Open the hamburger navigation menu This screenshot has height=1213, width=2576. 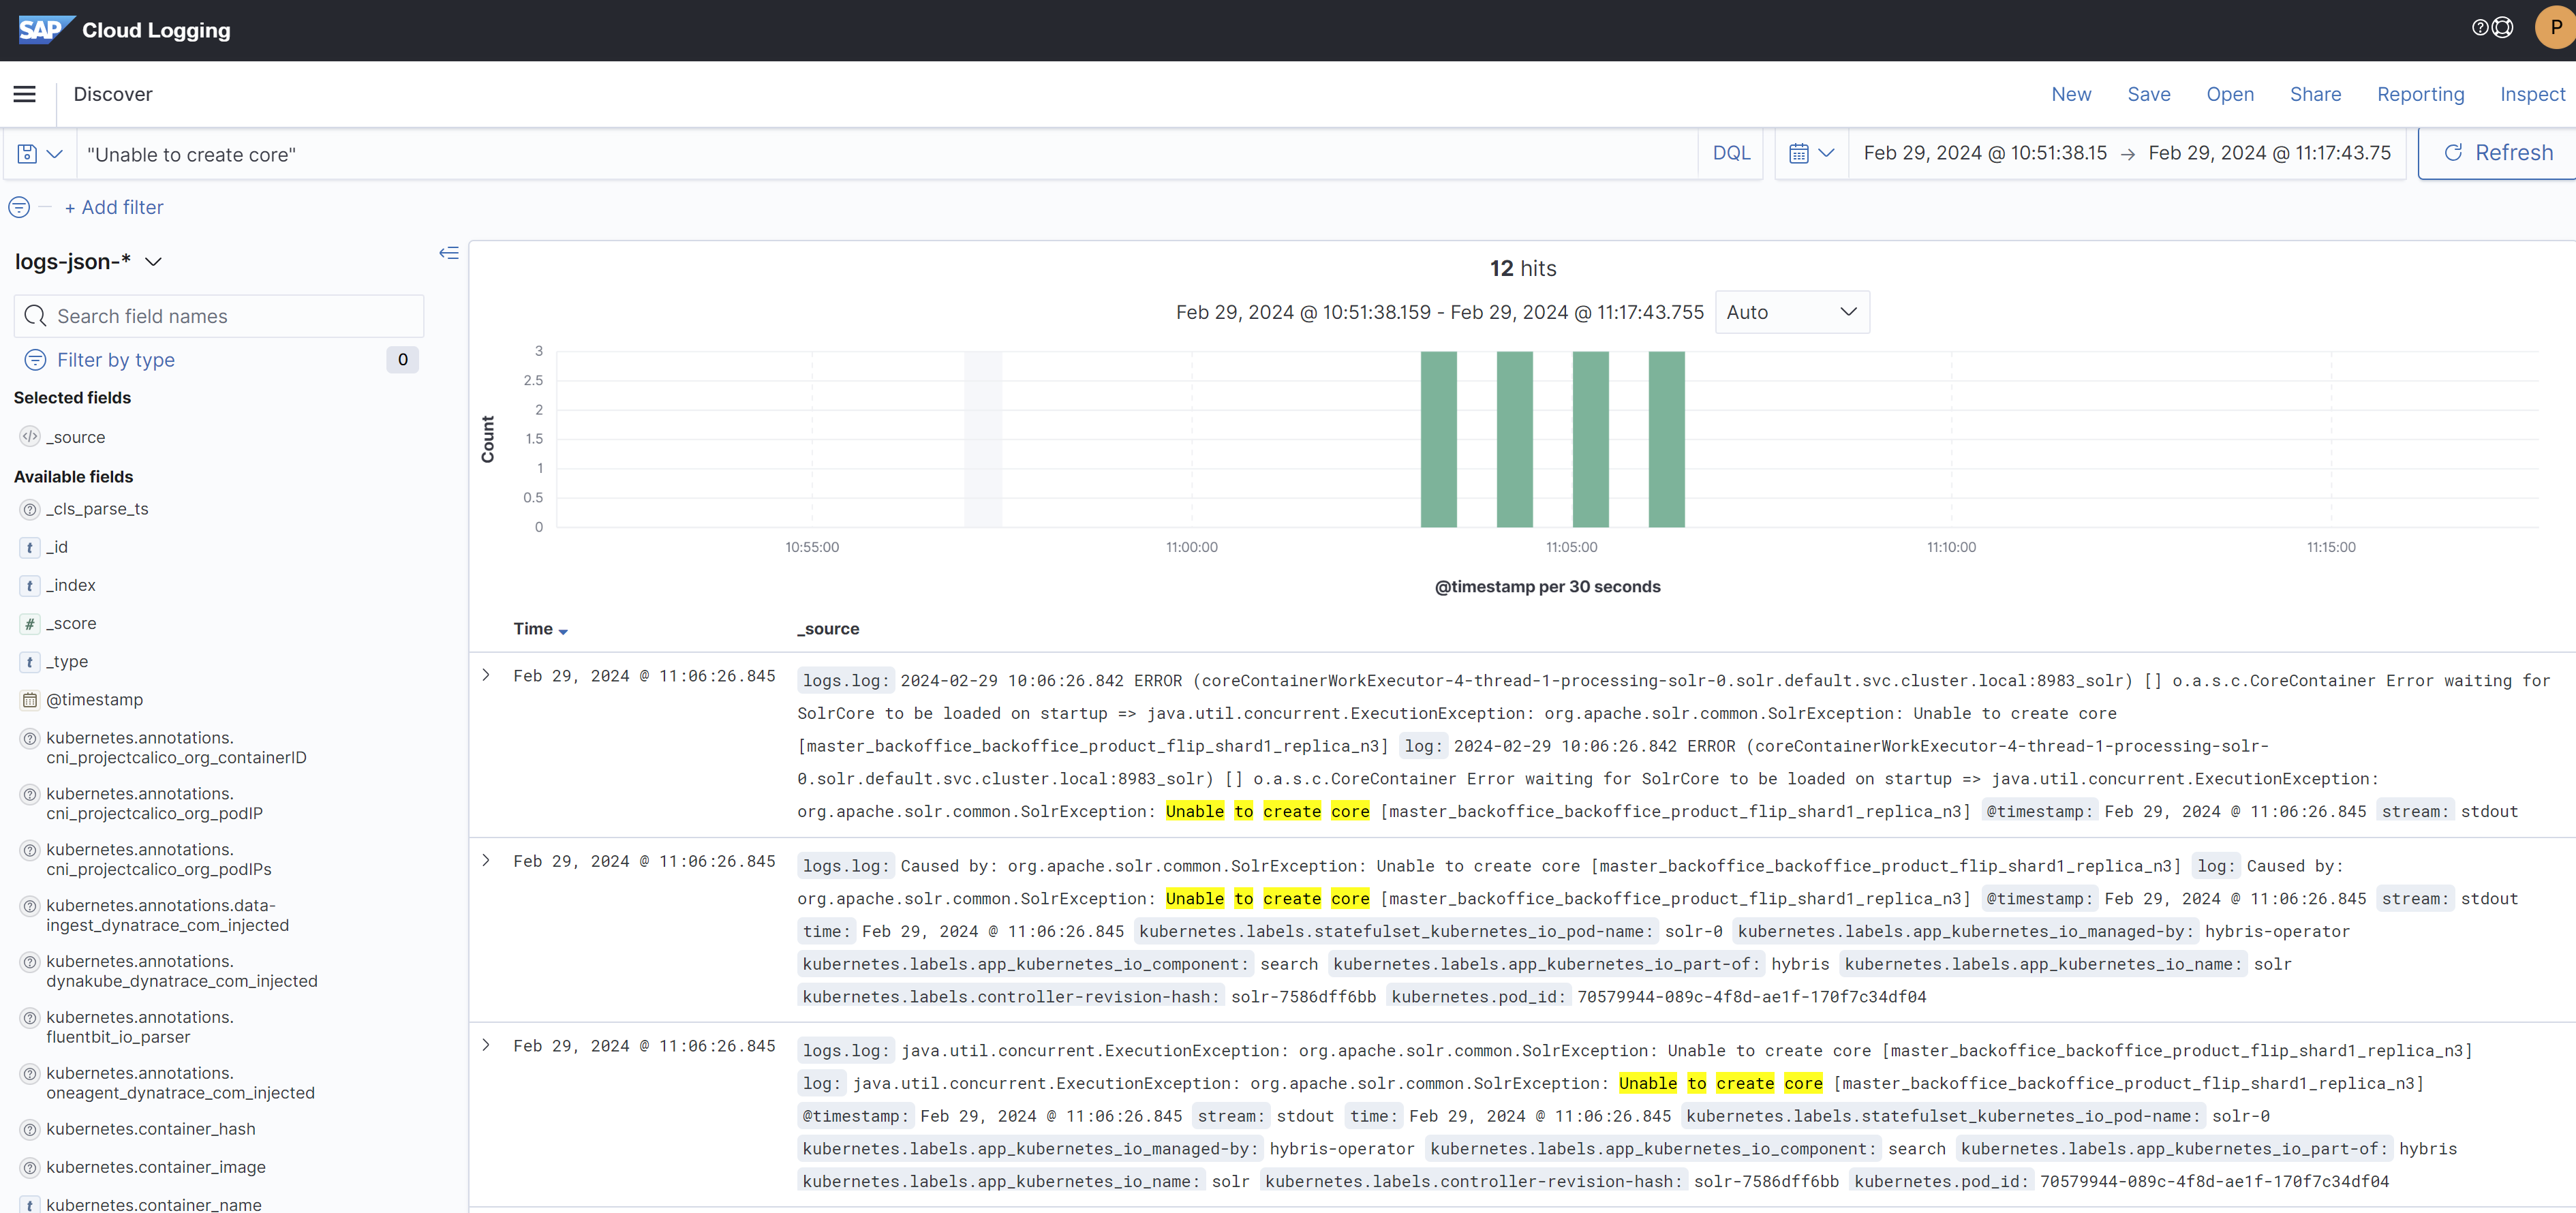pos(24,94)
